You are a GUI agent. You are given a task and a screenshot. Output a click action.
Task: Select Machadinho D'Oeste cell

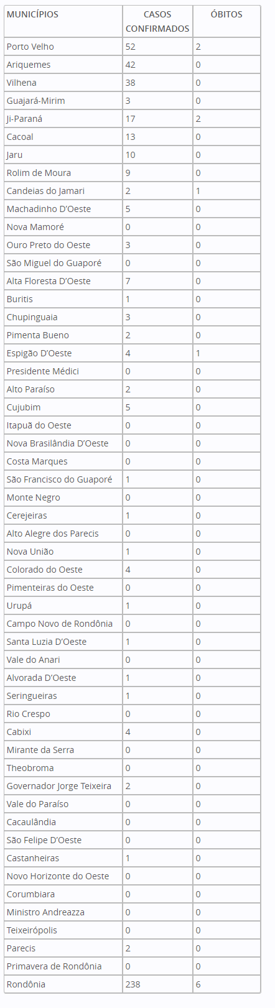click(x=63, y=209)
